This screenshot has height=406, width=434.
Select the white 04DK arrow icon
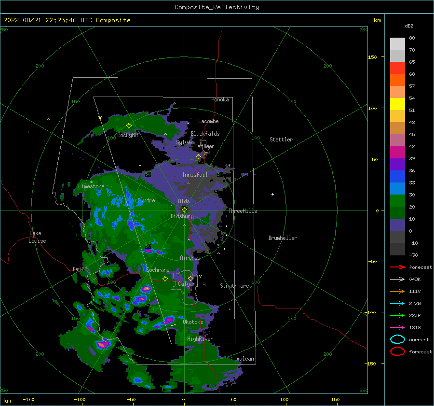397,279
